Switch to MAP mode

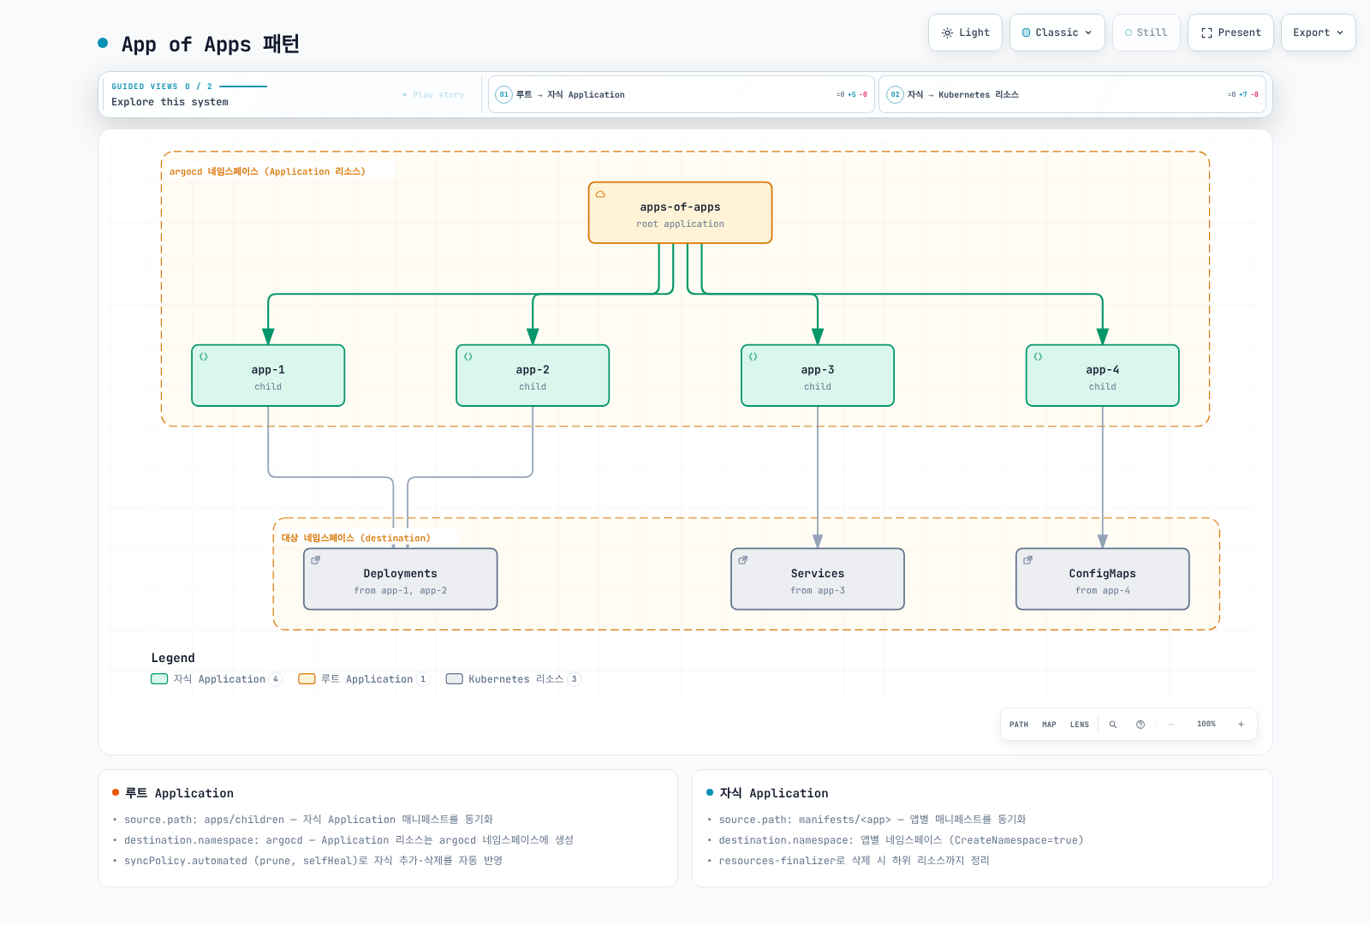(1049, 725)
